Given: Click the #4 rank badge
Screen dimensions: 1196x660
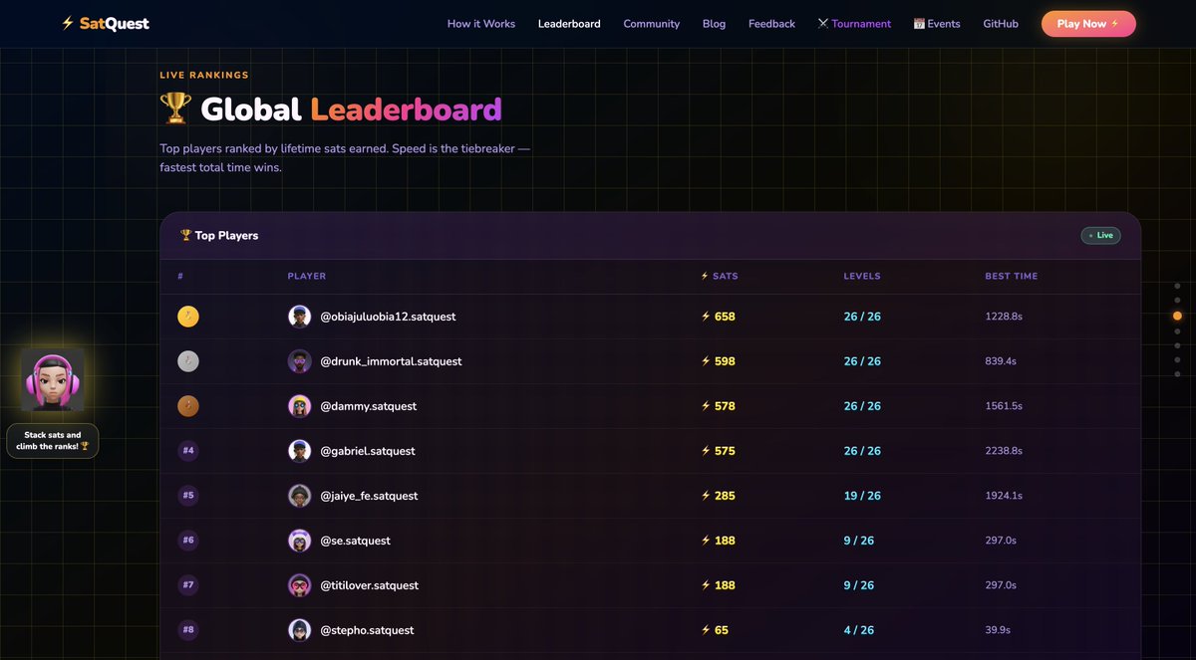Looking at the screenshot, I should click(x=188, y=451).
